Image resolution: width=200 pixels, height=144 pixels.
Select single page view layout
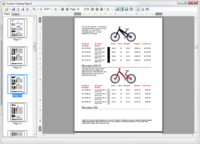pos(117,9)
